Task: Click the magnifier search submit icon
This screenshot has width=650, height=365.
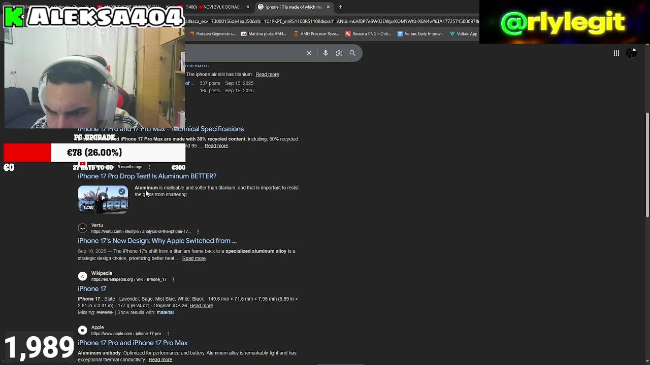Action: click(352, 53)
